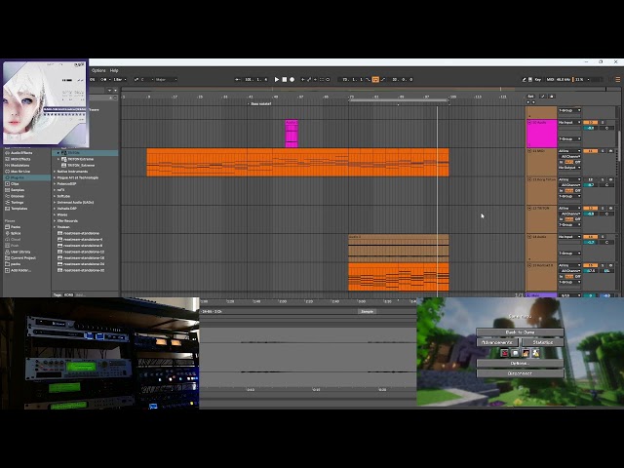This screenshot has width=624, height=468.
Task: Click the Automation Arm icon
Action: point(309,80)
